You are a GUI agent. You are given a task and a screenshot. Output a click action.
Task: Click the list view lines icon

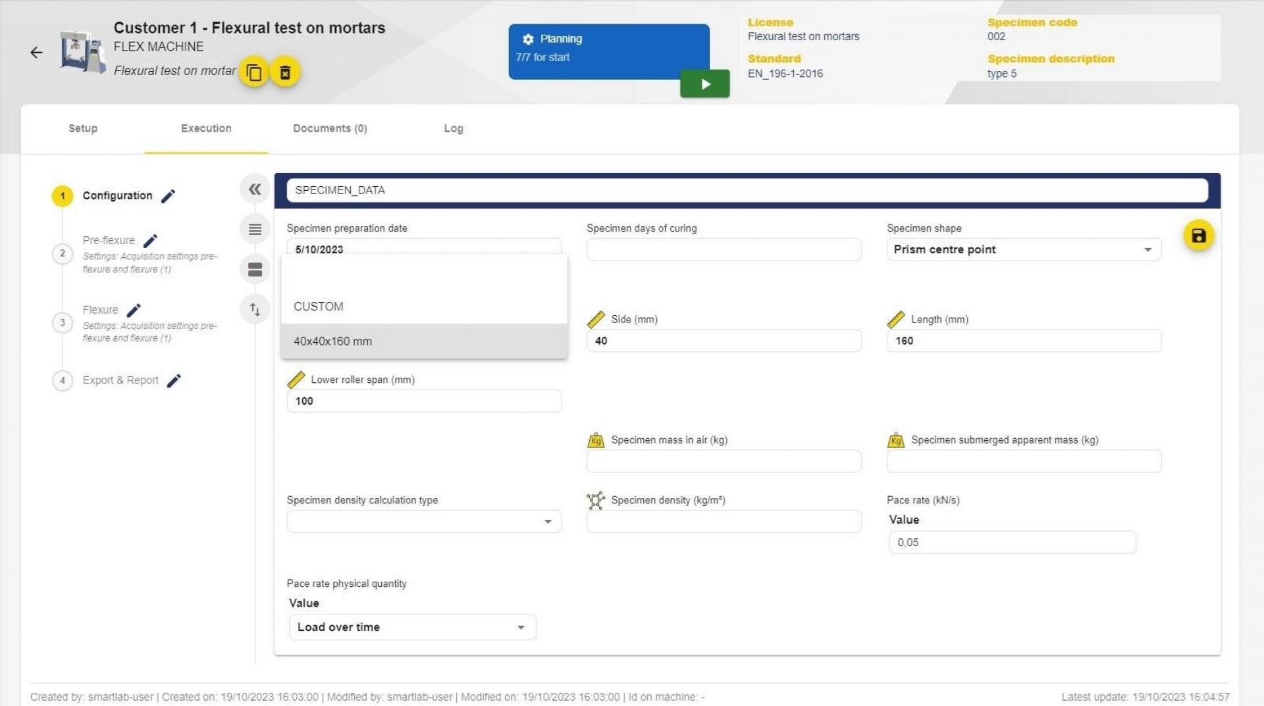pos(255,230)
